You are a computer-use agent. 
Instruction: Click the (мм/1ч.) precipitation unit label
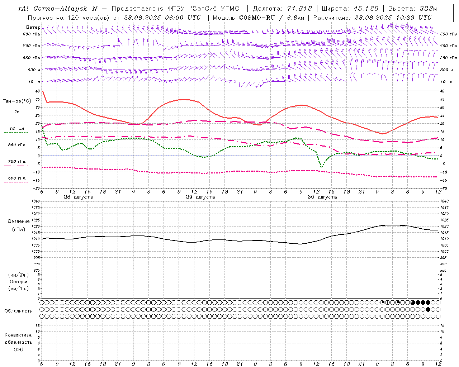point(19,289)
